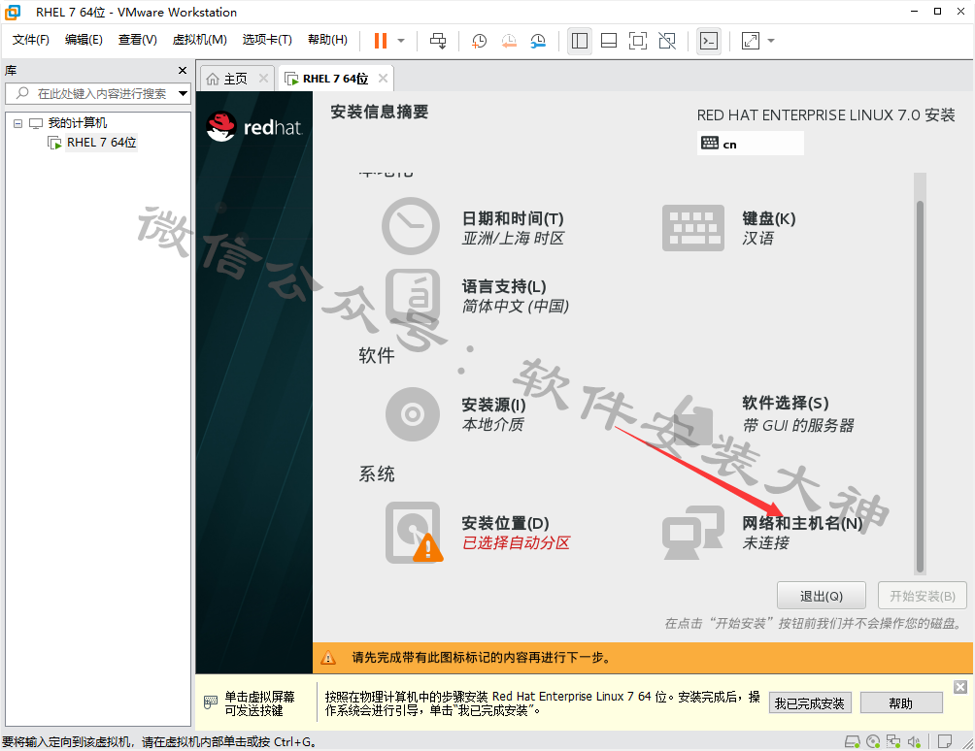Click 亚洲/上海 时区 text

513,239
